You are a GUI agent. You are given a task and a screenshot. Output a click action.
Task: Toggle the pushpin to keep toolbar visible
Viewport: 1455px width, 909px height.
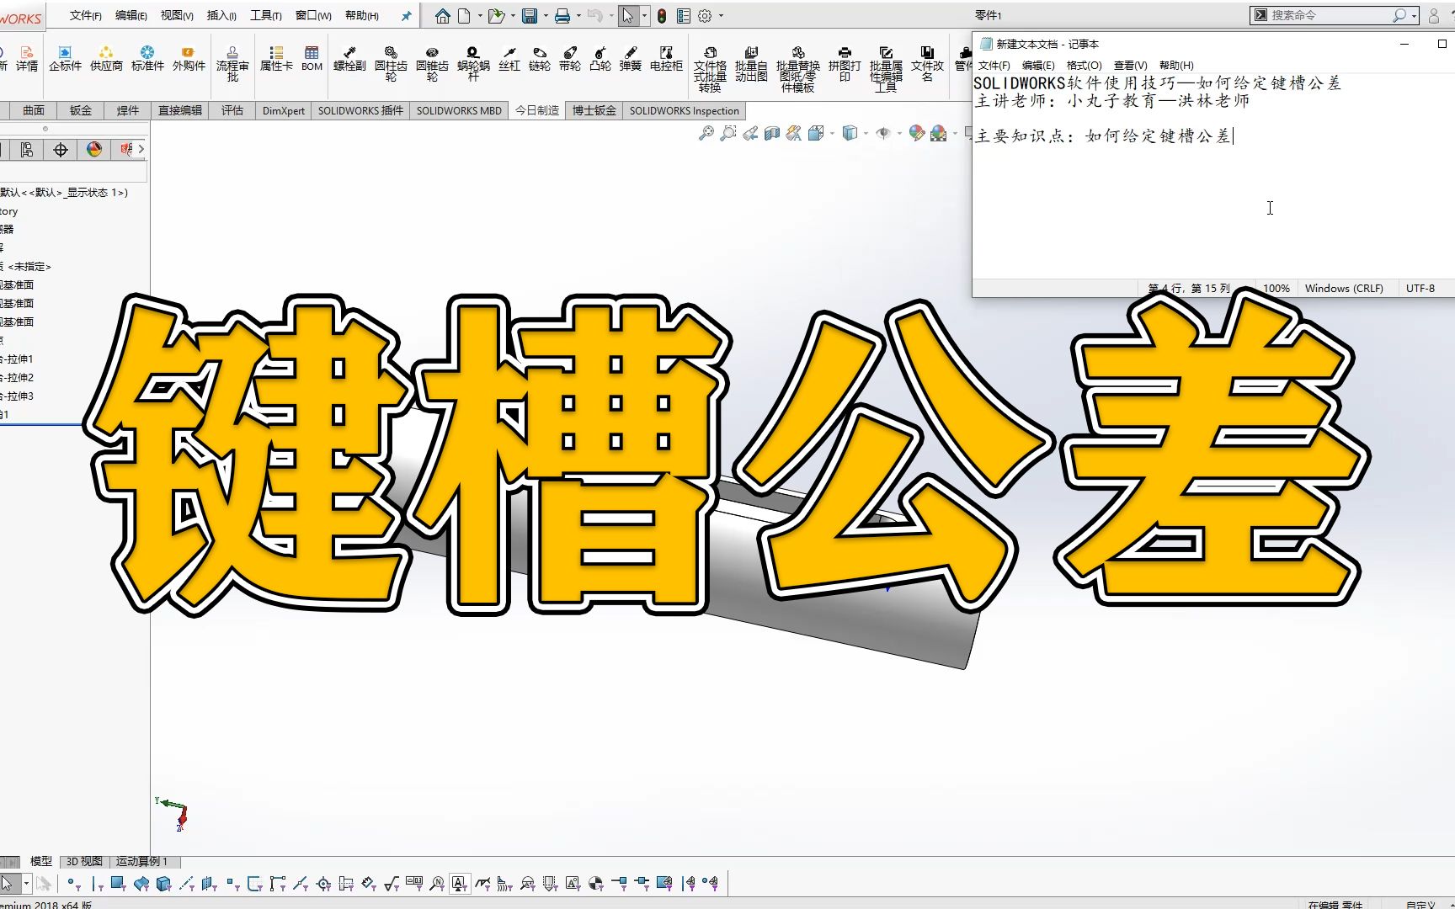[x=405, y=15]
